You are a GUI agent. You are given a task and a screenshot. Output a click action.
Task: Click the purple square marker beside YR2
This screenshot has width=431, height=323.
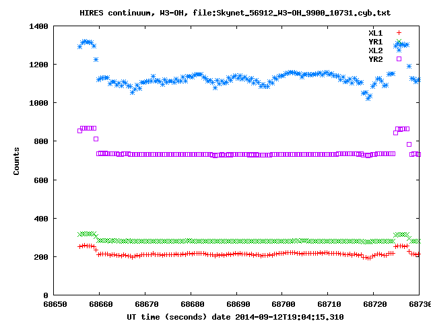coord(399,59)
